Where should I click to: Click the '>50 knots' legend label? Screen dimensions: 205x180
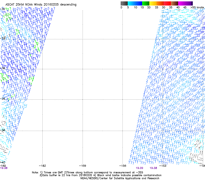pyautogui.click(x=197, y=7)
